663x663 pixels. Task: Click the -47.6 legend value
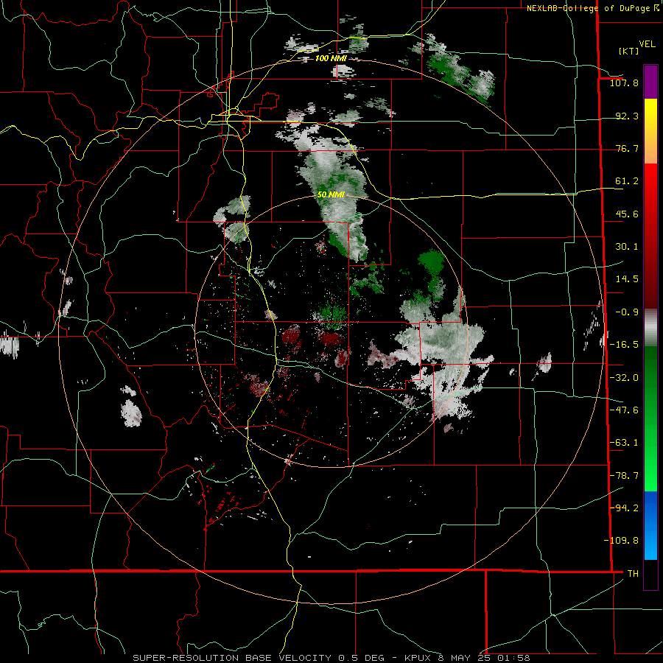[x=624, y=410]
